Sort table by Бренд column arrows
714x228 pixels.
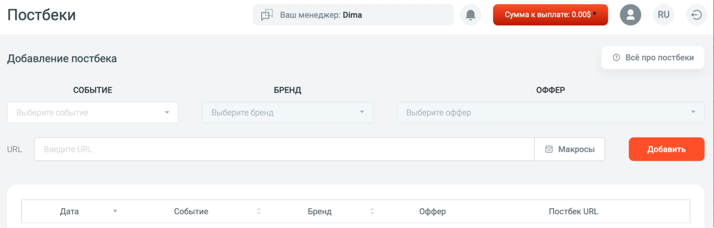pyautogui.click(x=372, y=211)
